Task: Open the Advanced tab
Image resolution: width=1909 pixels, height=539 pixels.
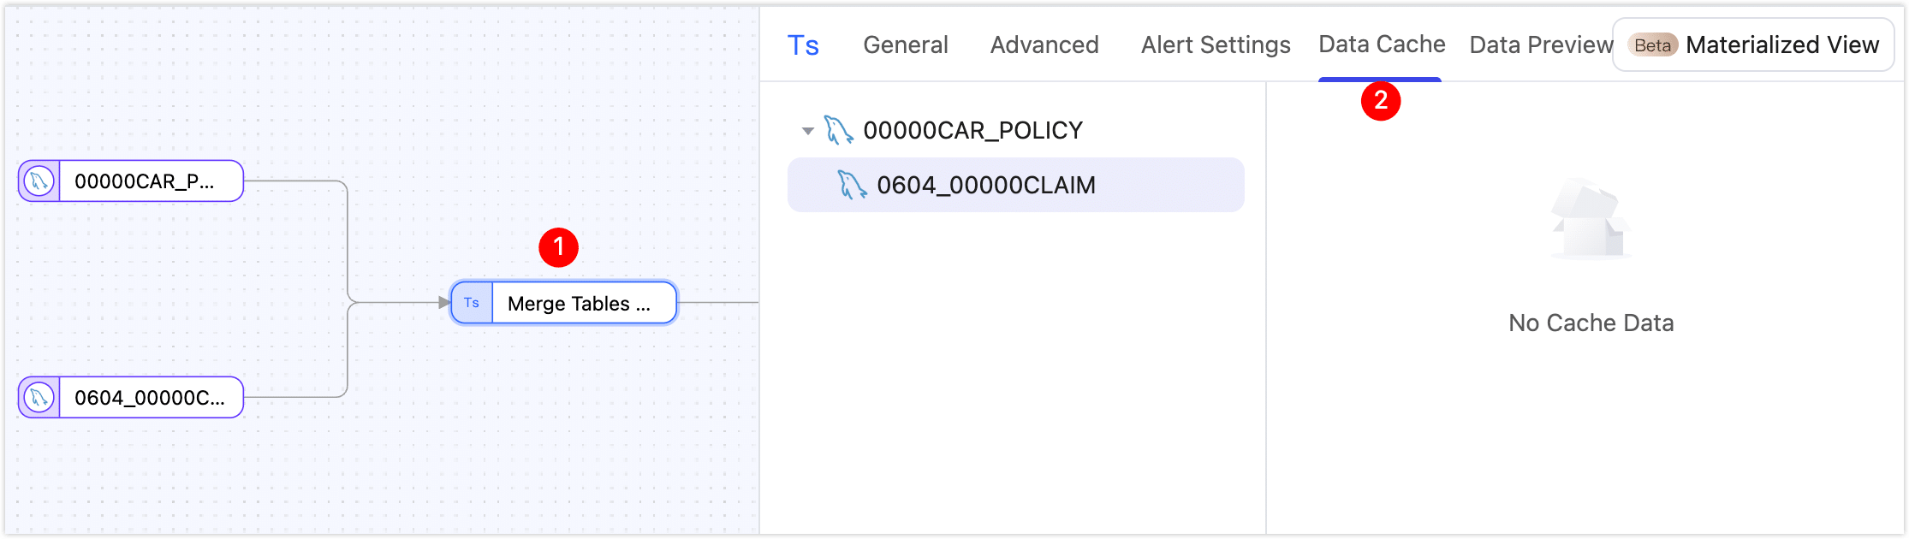Action: point(1044,44)
